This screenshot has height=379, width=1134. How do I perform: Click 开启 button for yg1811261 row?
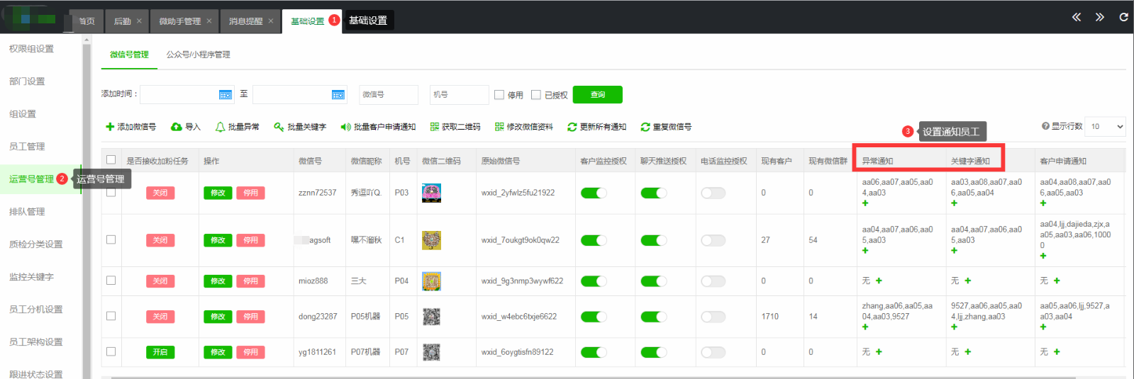pos(160,352)
